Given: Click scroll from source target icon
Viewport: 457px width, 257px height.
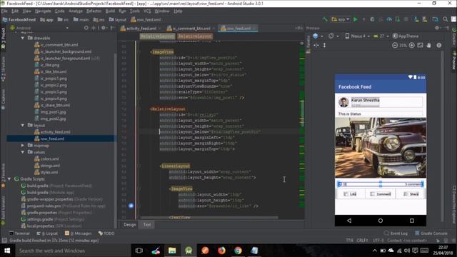Looking at the screenshot, I should pyautogui.click(x=86, y=28).
